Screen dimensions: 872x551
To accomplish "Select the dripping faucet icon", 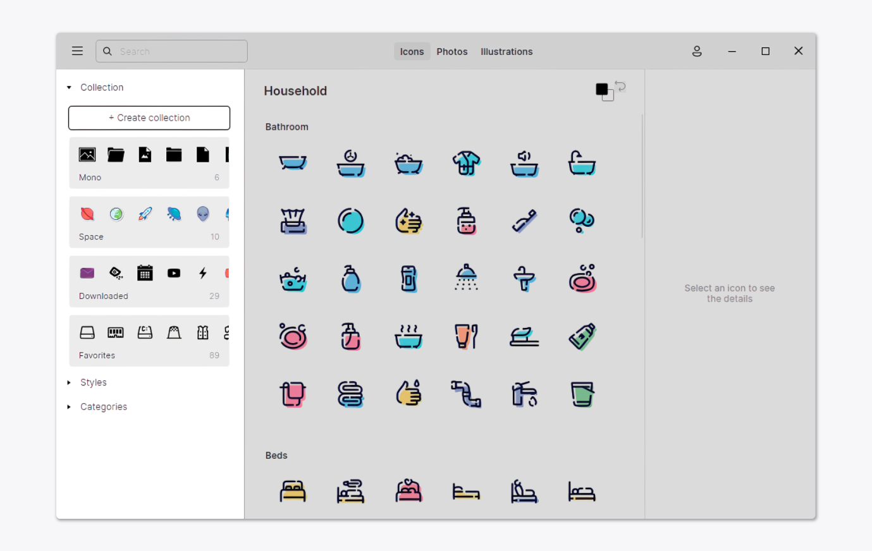I will (x=524, y=394).
